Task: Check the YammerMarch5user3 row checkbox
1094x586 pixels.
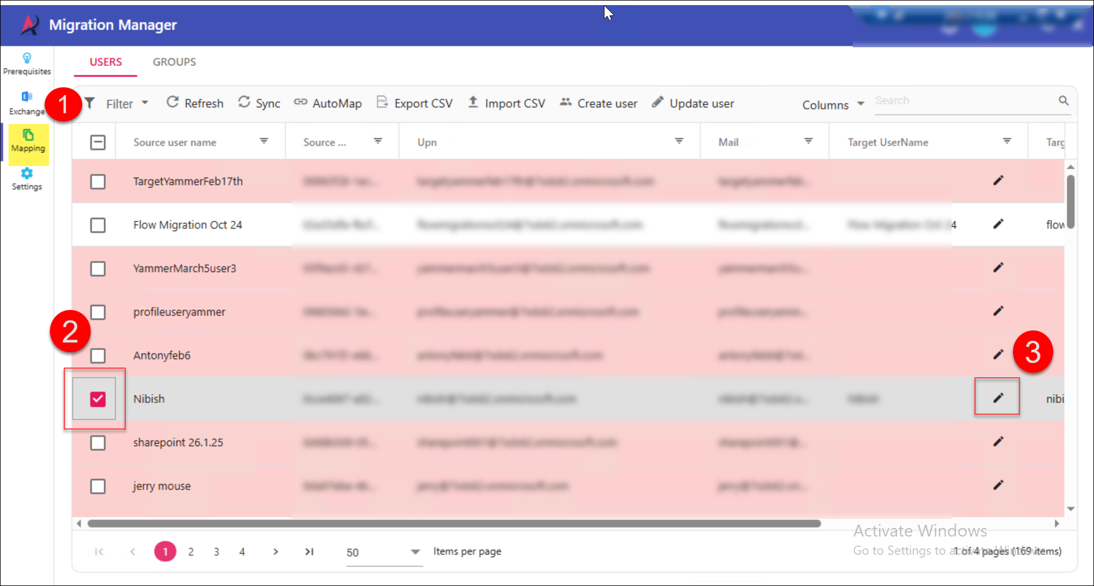Action: pos(98,269)
